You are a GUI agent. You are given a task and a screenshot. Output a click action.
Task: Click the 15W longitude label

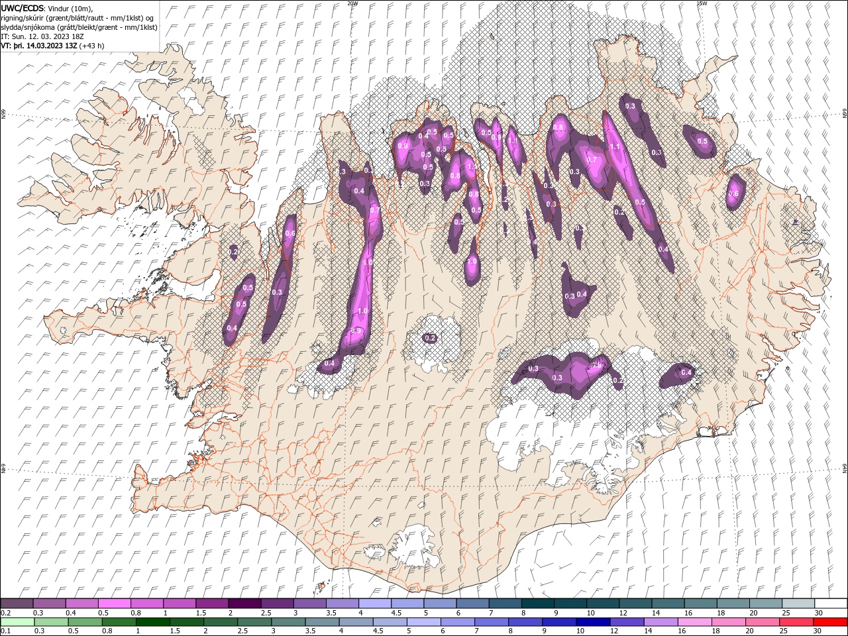(701, 3)
